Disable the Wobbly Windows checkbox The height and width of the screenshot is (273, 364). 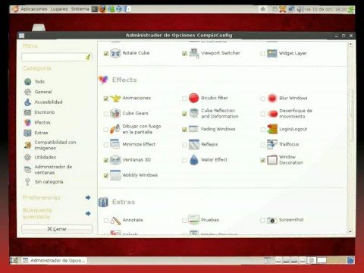(x=106, y=176)
